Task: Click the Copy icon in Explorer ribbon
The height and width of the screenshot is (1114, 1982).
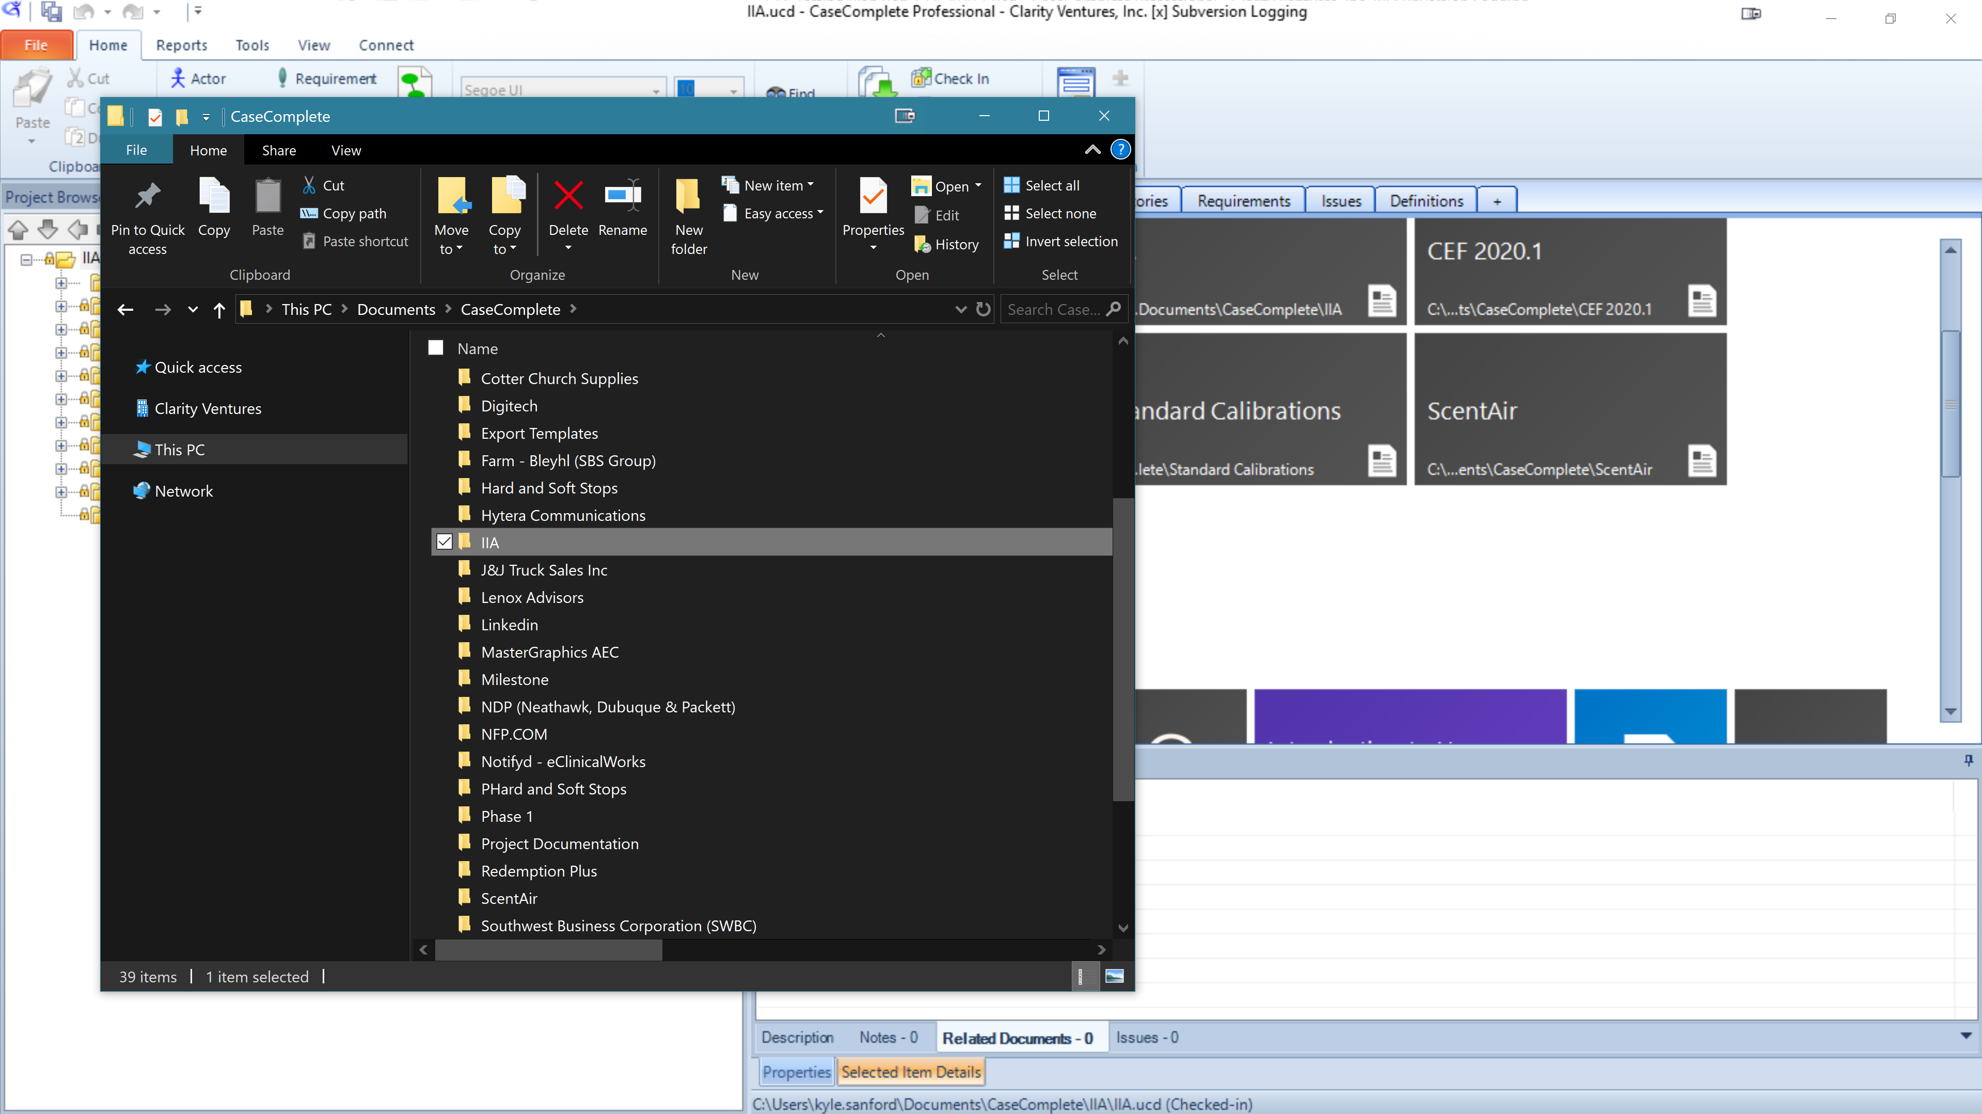Action: 214,195
